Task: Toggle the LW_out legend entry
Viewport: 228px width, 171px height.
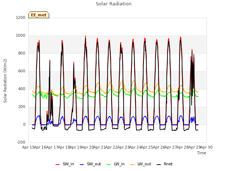Action: (x=141, y=164)
